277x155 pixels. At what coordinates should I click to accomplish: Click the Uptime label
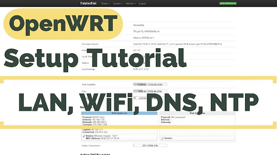85,63
